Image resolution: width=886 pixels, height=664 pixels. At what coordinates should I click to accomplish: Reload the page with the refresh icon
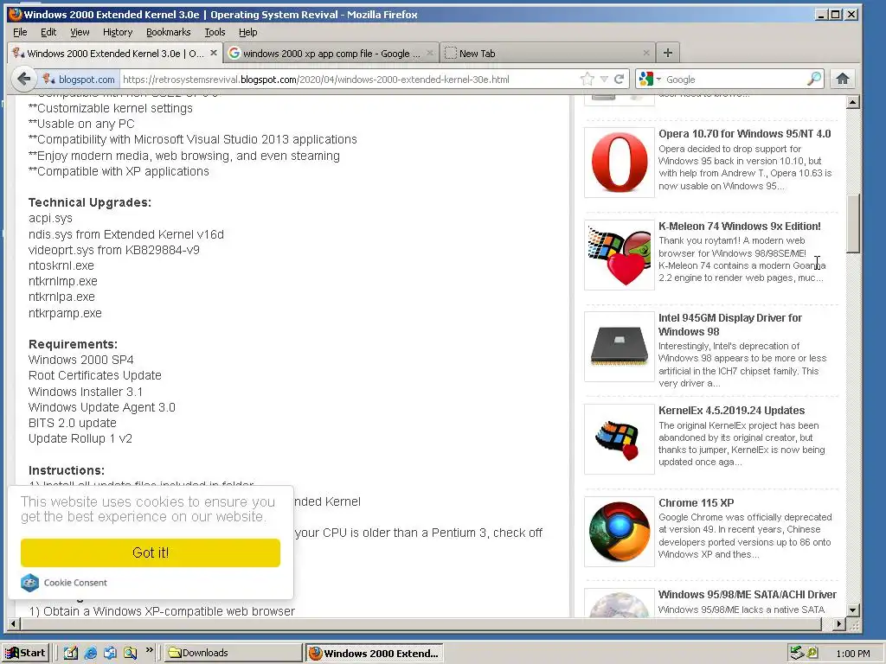620,79
